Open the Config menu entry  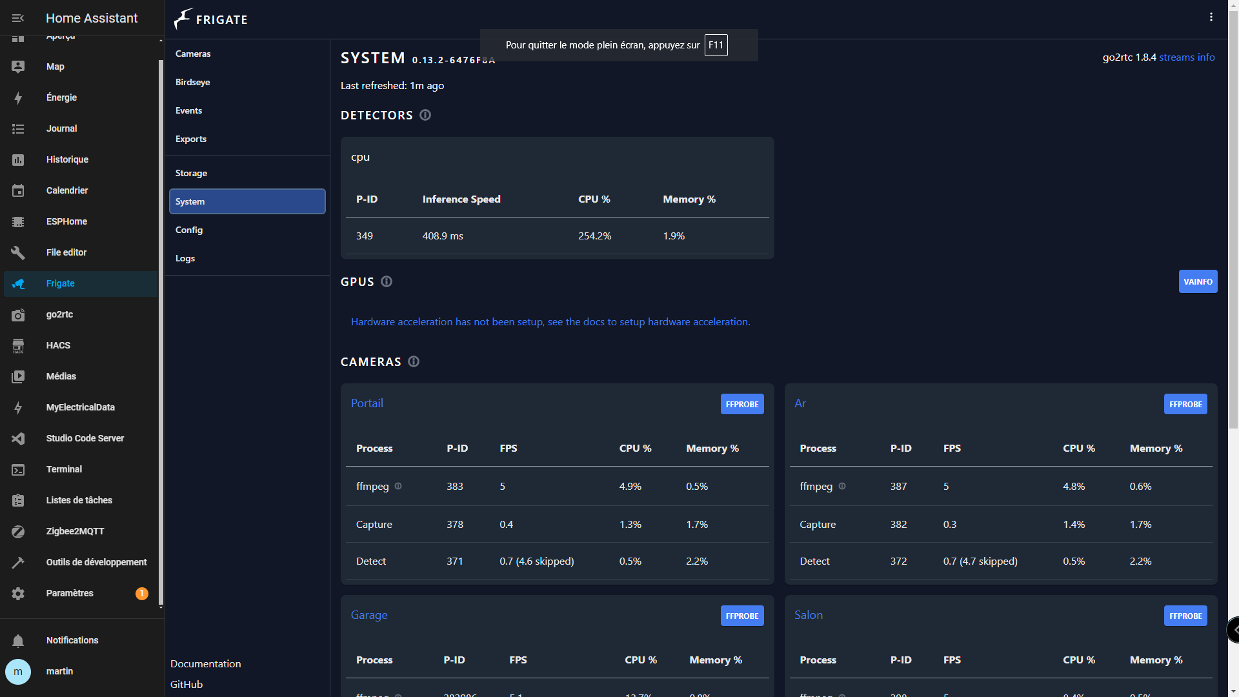point(189,230)
